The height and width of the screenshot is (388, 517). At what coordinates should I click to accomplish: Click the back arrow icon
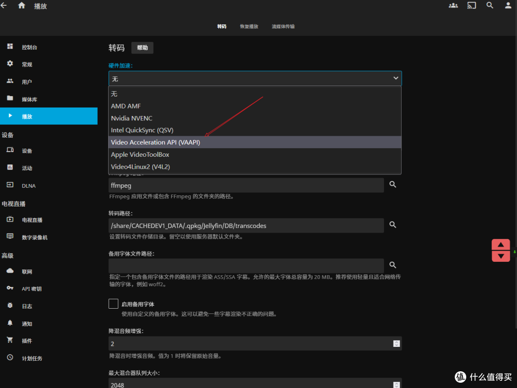click(4, 6)
